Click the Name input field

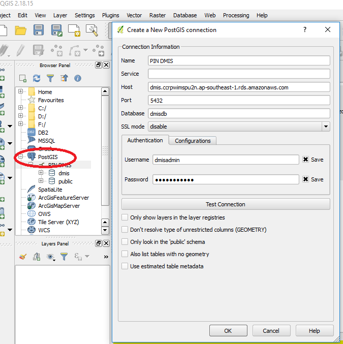coord(239,61)
